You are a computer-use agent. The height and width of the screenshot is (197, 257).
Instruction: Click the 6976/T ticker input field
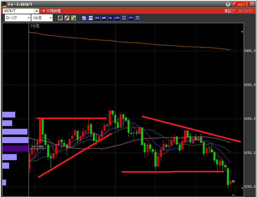click(19, 11)
